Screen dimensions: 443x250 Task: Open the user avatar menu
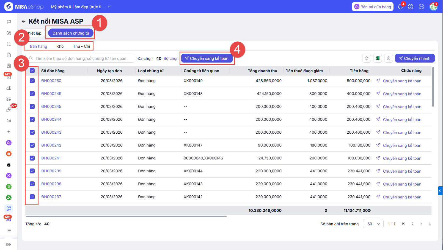(434, 7)
